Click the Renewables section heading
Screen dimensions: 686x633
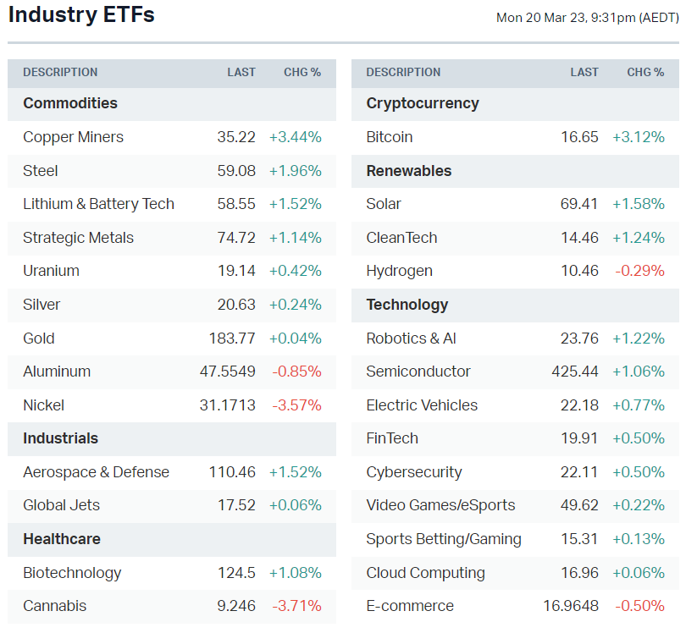409,171
